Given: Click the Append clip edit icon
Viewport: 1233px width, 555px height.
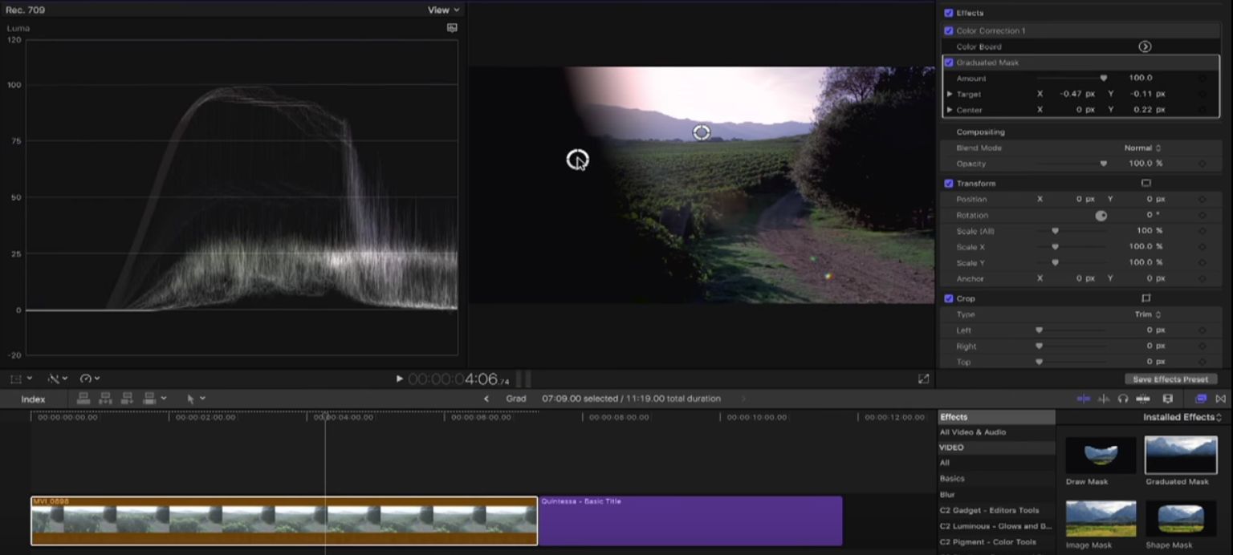Looking at the screenshot, I should tap(127, 399).
